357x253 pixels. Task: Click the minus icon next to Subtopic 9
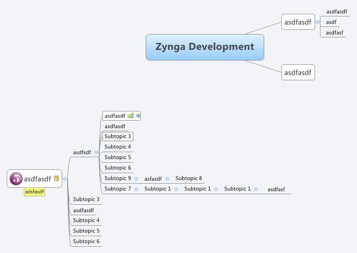pyautogui.click(x=136, y=178)
